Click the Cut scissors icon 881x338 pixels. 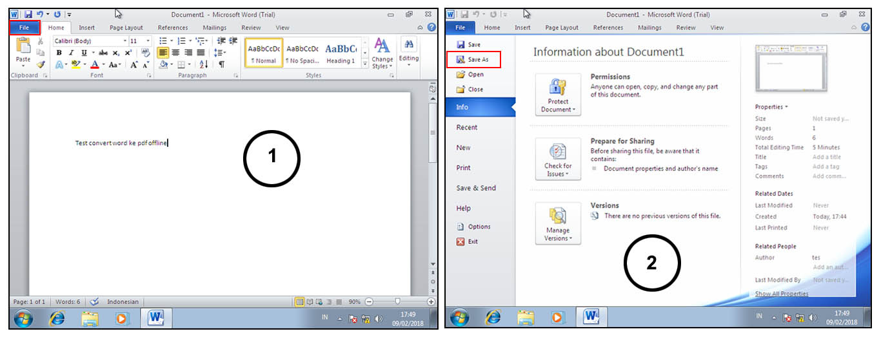point(41,41)
